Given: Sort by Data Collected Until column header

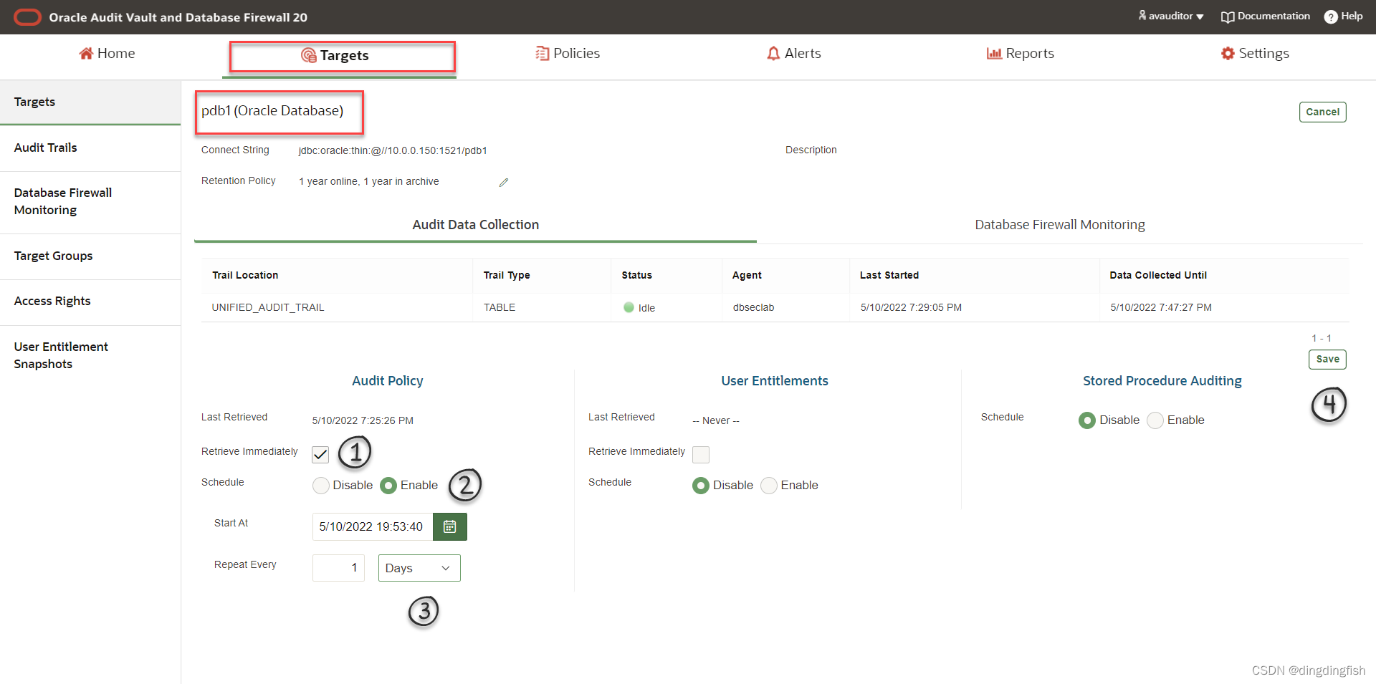Looking at the screenshot, I should click(1158, 275).
